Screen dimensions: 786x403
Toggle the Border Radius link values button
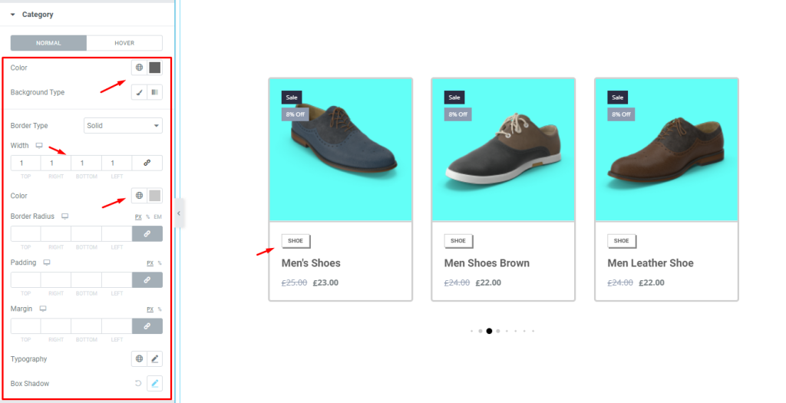point(147,233)
